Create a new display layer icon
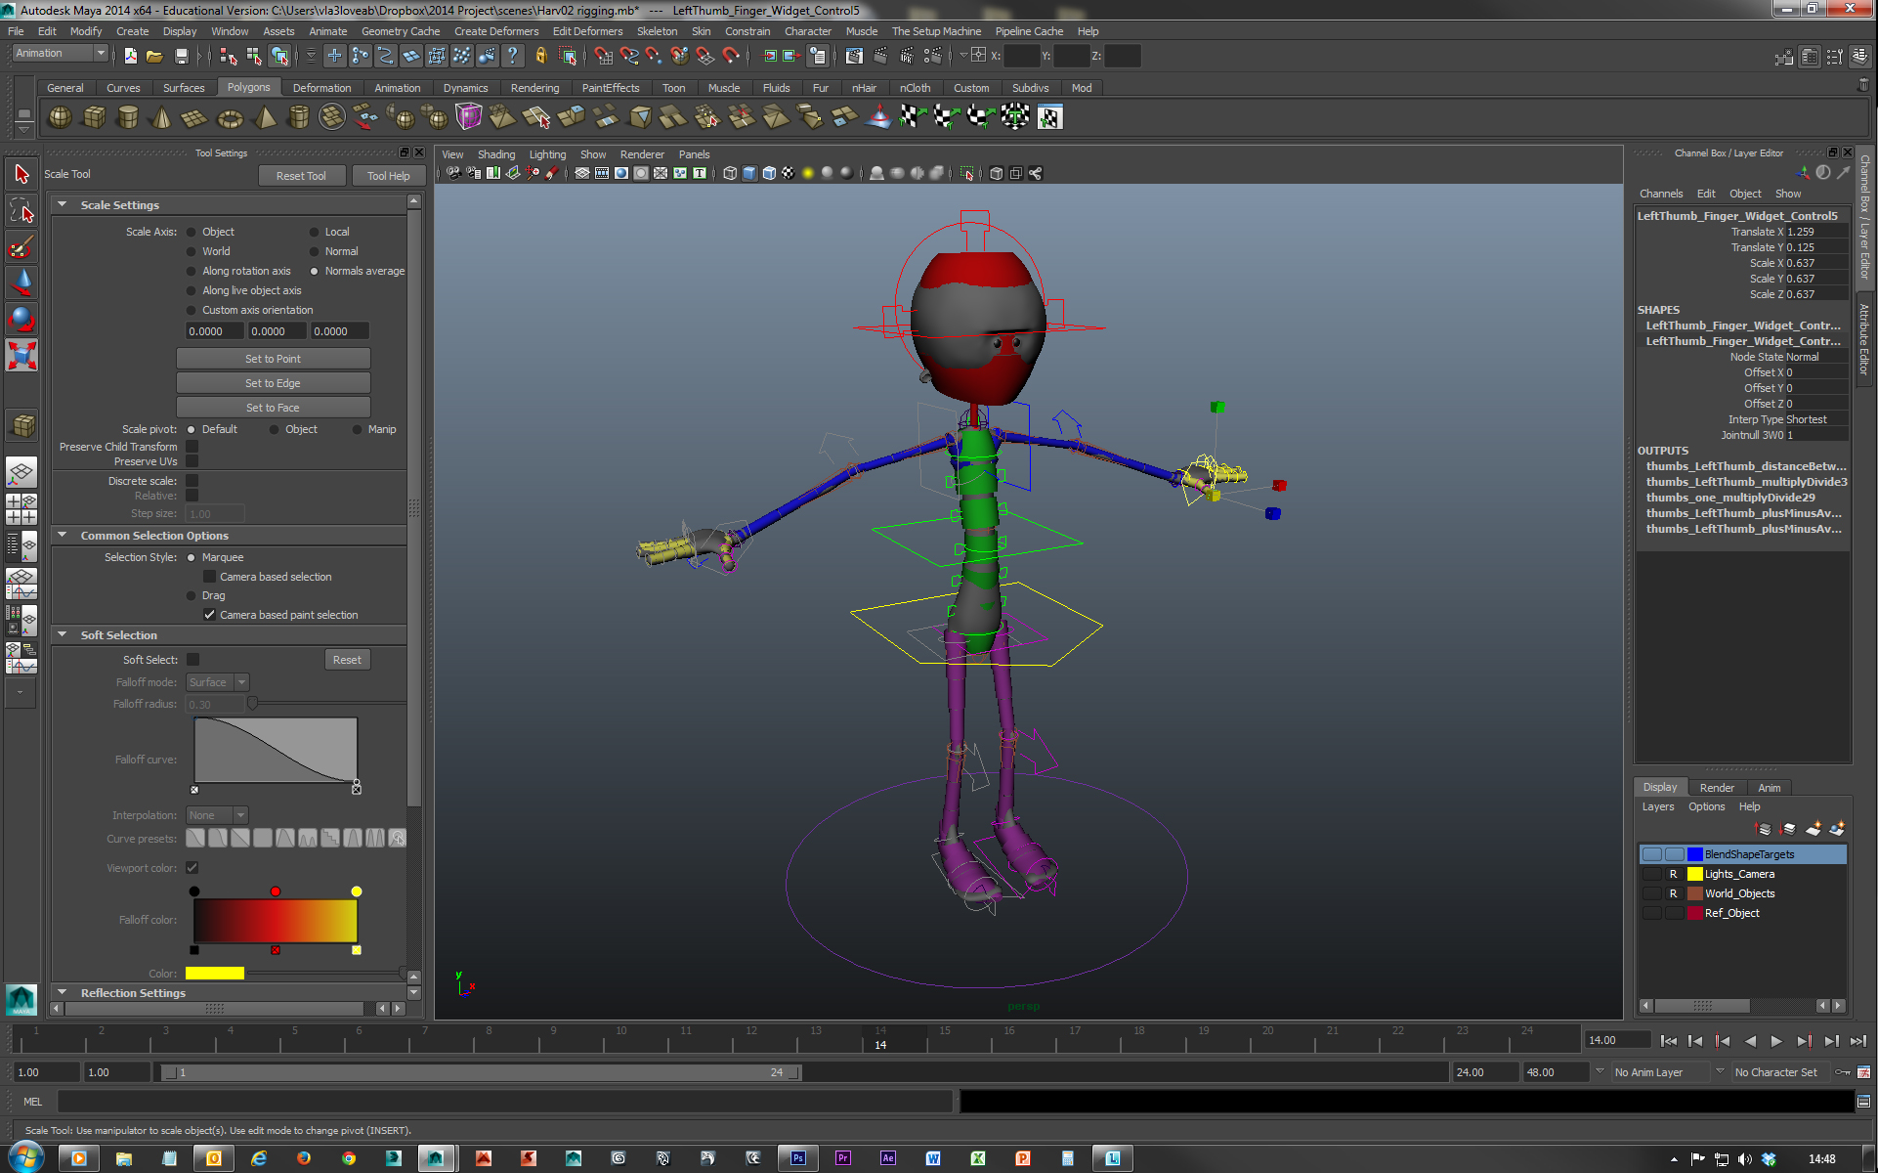1878x1173 pixels. coord(1813,829)
